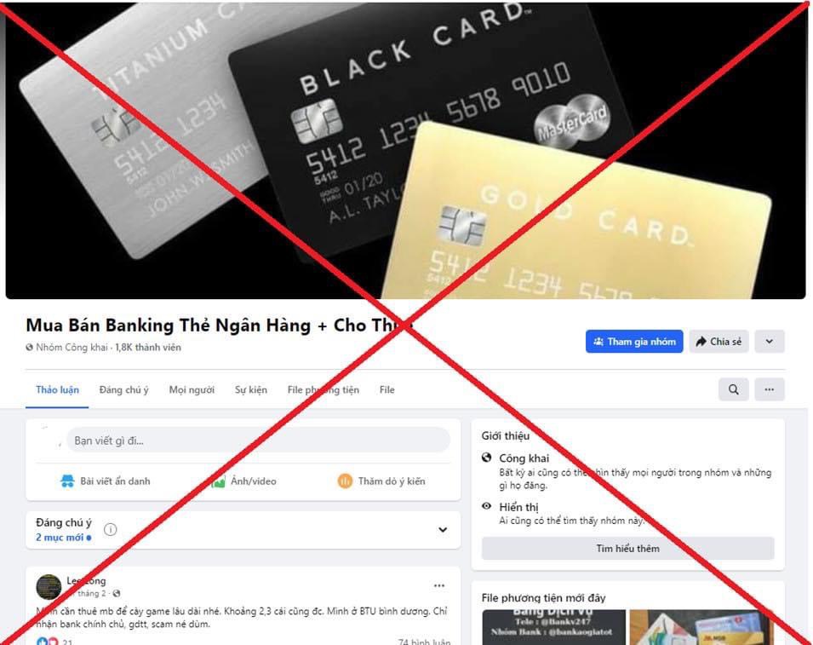Expand the Đáng chú ý section chevron
The image size is (813, 645).
(x=443, y=530)
